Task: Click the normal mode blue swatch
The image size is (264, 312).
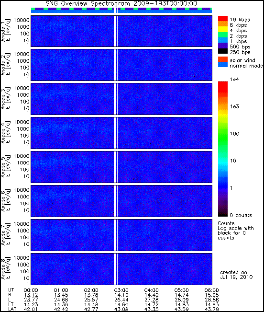Action: click(x=223, y=65)
